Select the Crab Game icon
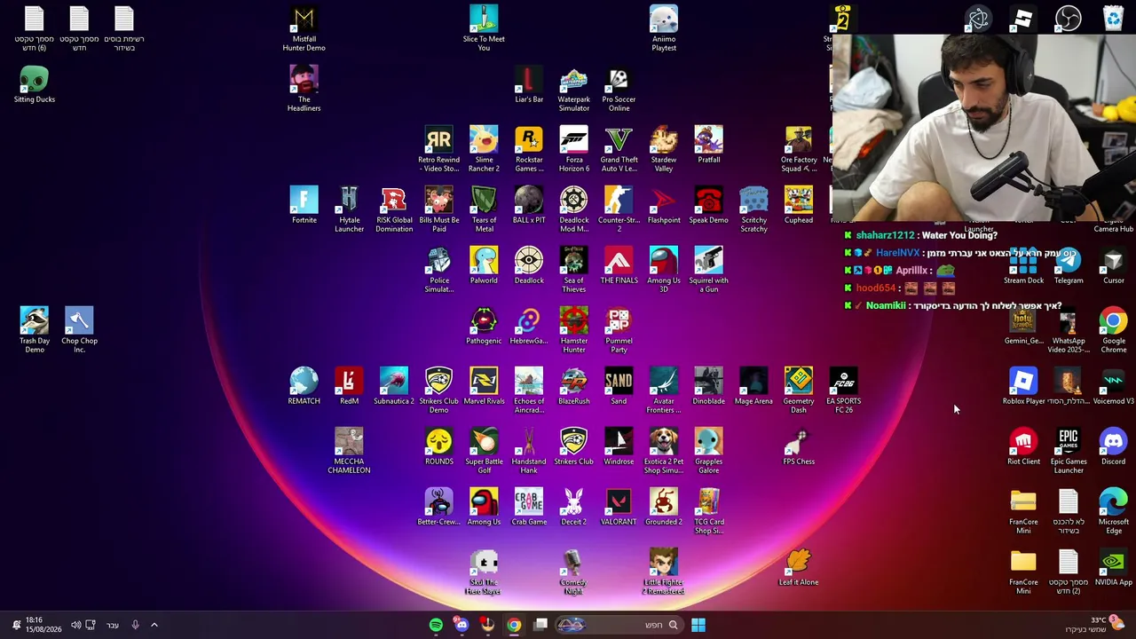The width and height of the screenshot is (1136, 639). pyautogui.click(x=529, y=508)
